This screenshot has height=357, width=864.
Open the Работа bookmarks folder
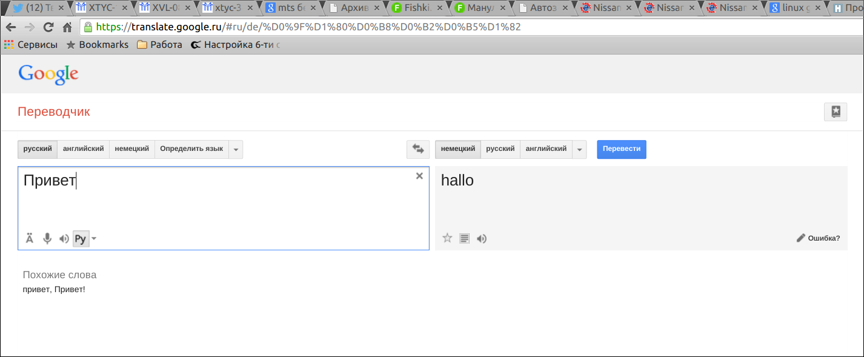coord(159,44)
